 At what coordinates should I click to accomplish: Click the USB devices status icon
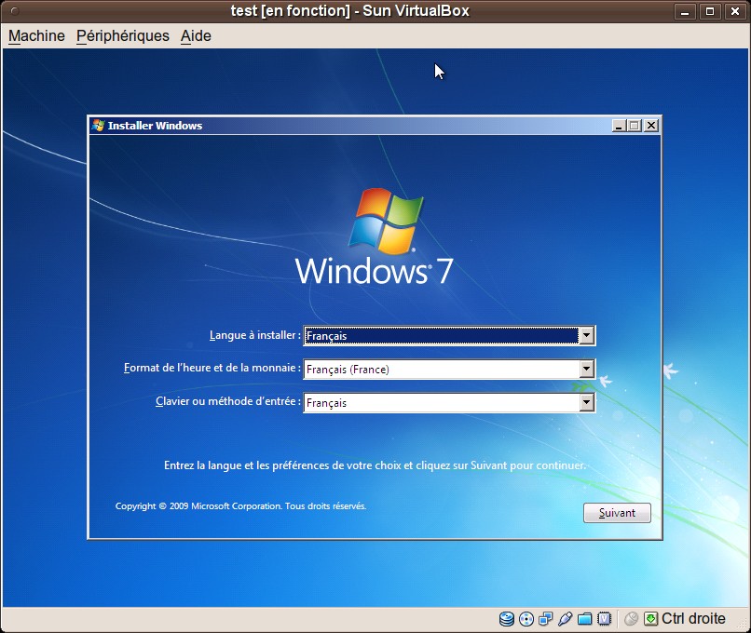[565, 619]
